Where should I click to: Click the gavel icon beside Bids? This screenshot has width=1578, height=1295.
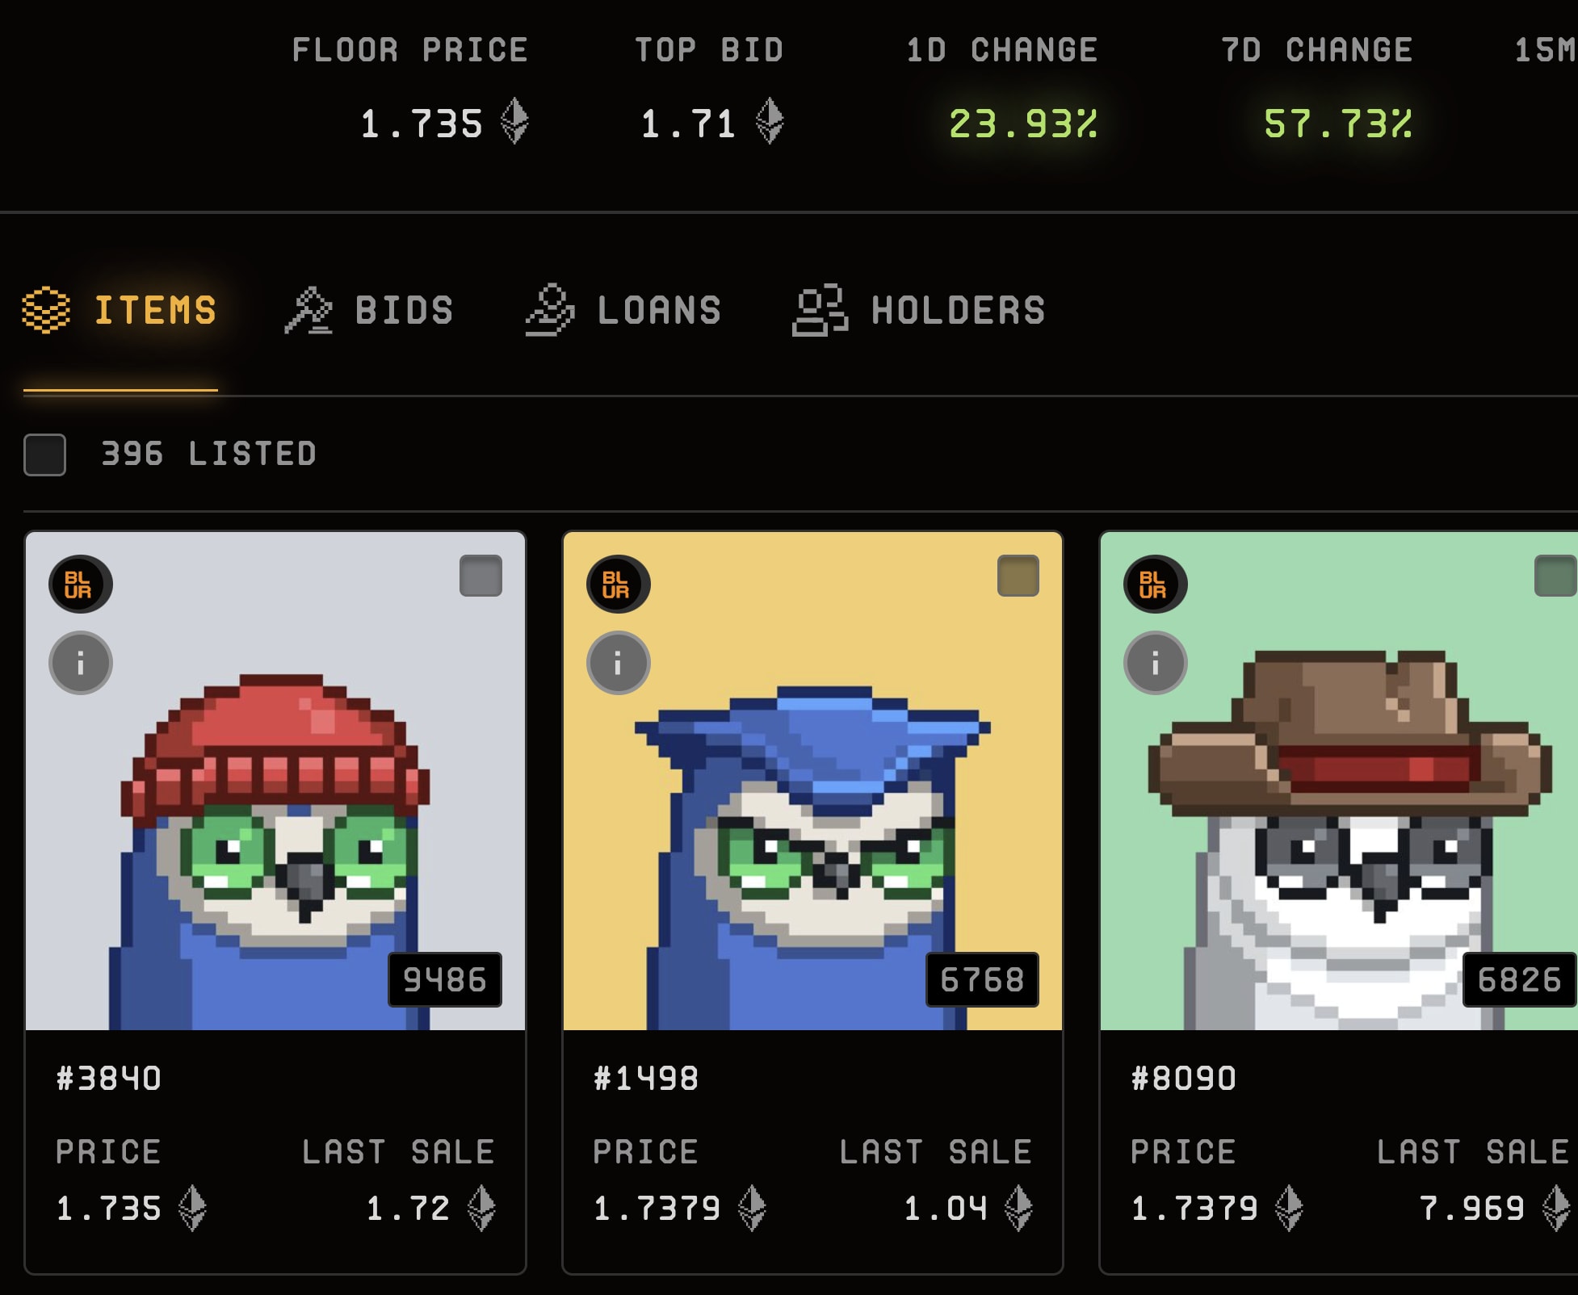[x=308, y=311]
